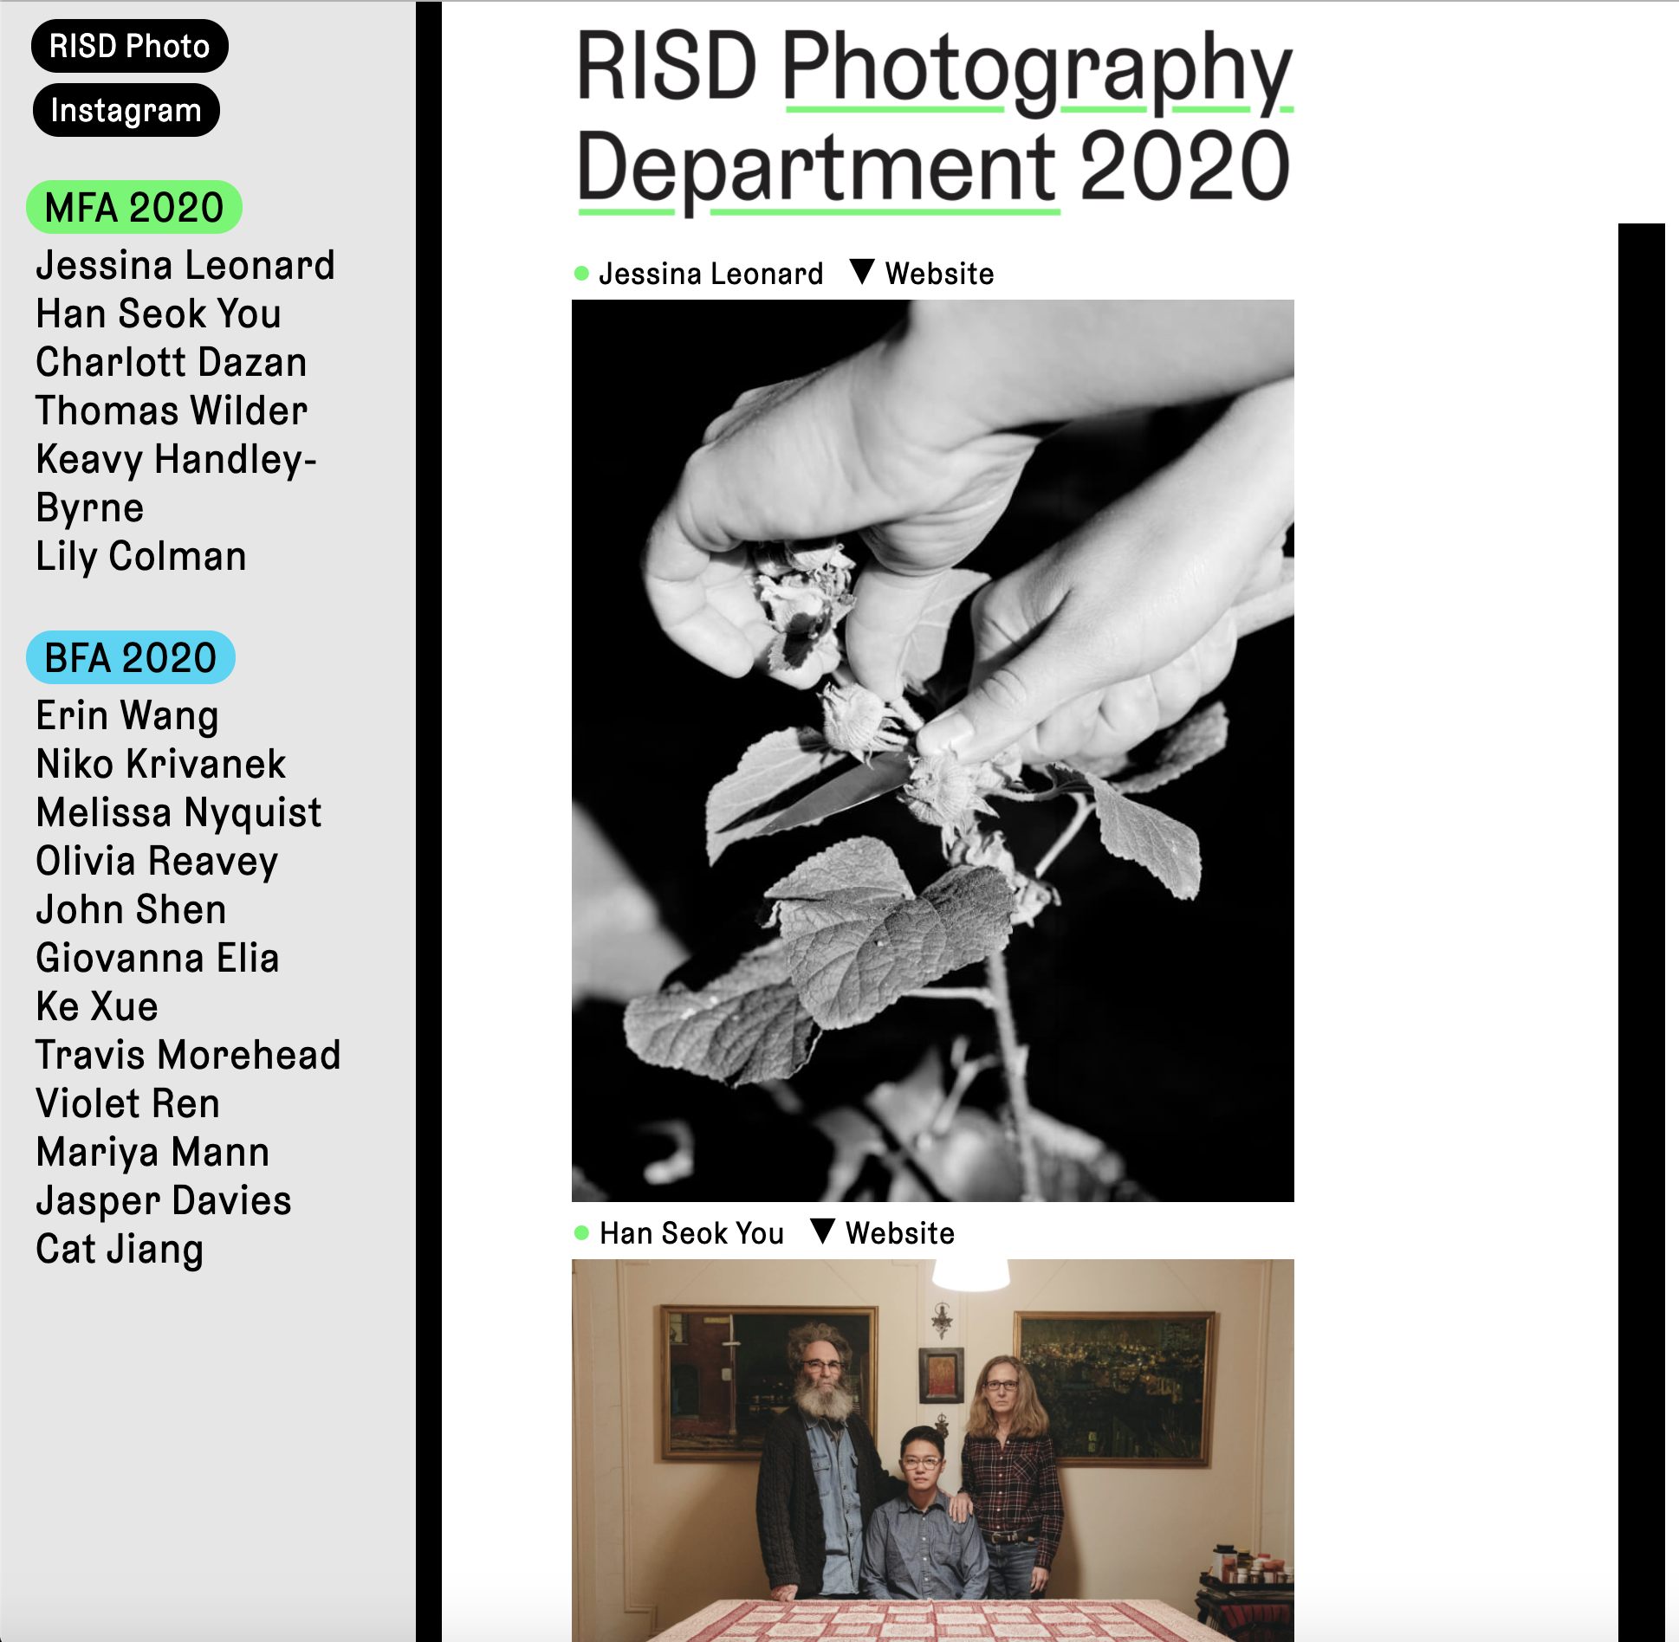Image resolution: width=1679 pixels, height=1642 pixels.
Task: Select the blue BFA 2020 tag
Action: [131, 657]
